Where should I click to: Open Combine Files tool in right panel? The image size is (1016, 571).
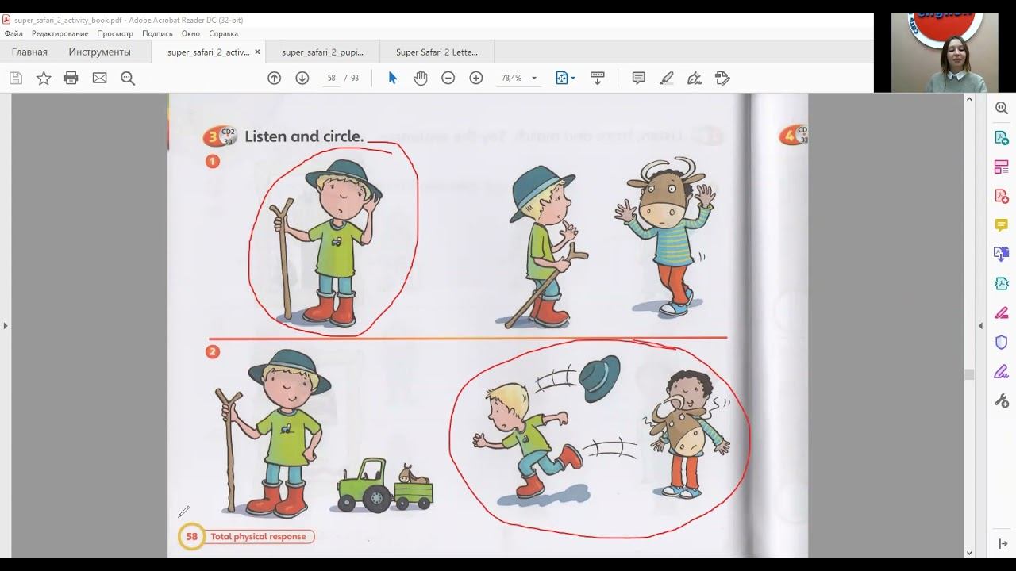coord(1001,254)
